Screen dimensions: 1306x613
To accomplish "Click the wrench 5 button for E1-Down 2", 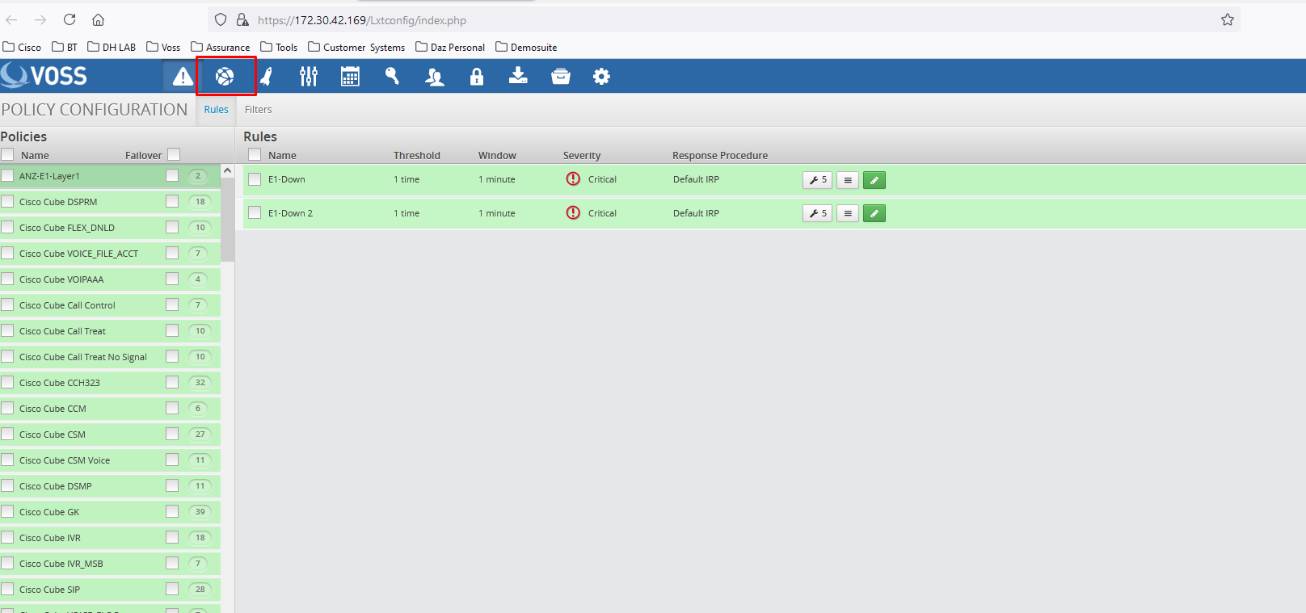I will [817, 214].
